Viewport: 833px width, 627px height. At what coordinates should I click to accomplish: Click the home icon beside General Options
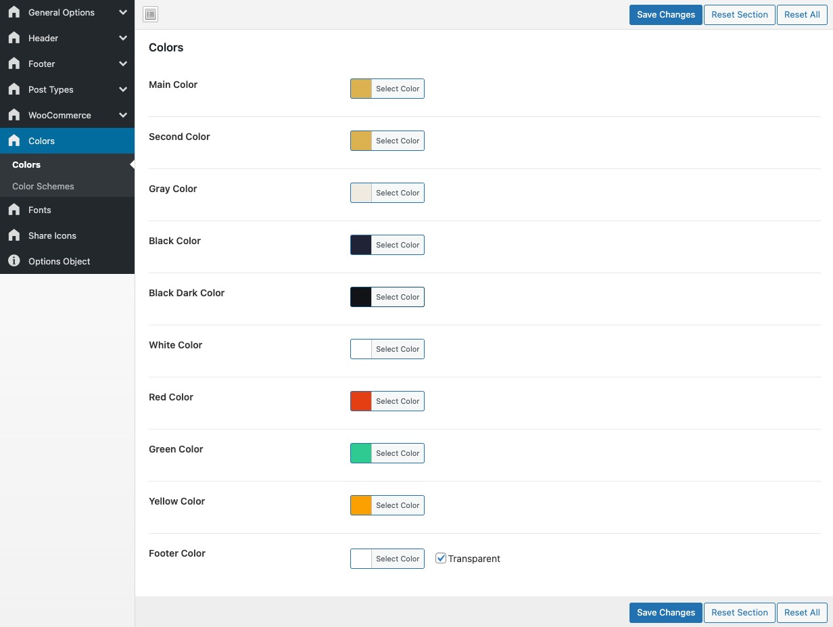pos(14,12)
